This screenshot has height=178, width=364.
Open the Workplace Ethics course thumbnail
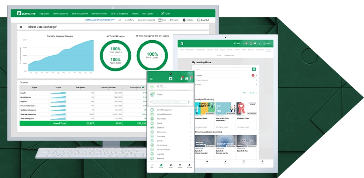pyautogui.click(x=246, y=108)
